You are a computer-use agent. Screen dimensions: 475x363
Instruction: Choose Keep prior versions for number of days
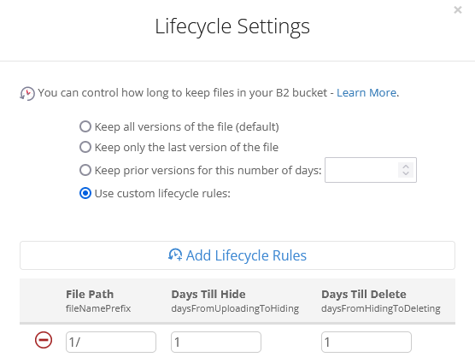click(85, 170)
